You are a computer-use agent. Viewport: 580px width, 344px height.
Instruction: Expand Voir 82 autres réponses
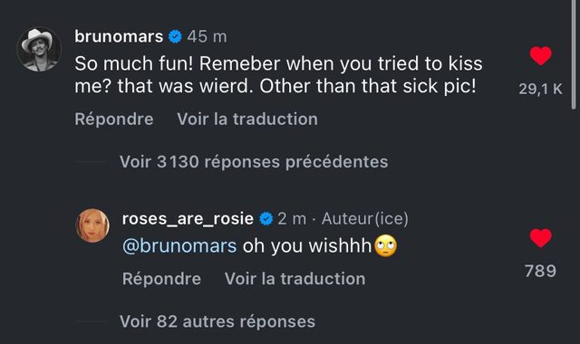pos(217,321)
